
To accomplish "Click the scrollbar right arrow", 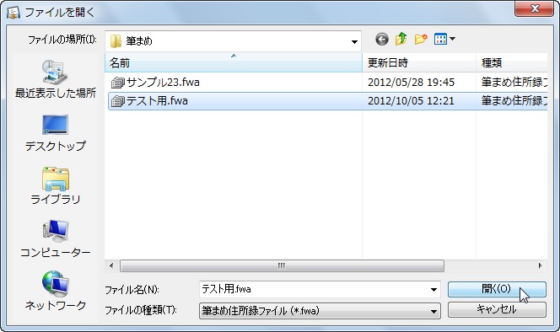I will coord(540,266).
